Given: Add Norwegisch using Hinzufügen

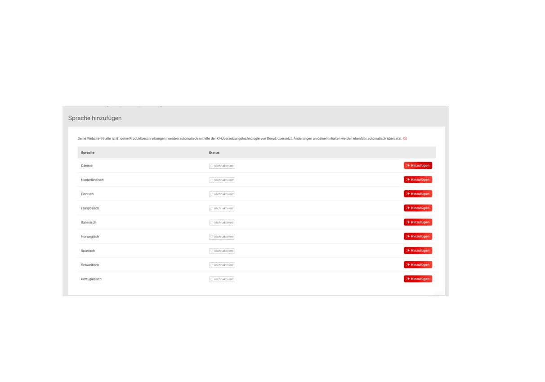Looking at the screenshot, I should pos(418,236).
